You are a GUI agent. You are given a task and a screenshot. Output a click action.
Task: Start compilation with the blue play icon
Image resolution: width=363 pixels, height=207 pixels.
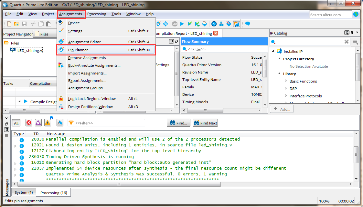(x=182, y=24)
